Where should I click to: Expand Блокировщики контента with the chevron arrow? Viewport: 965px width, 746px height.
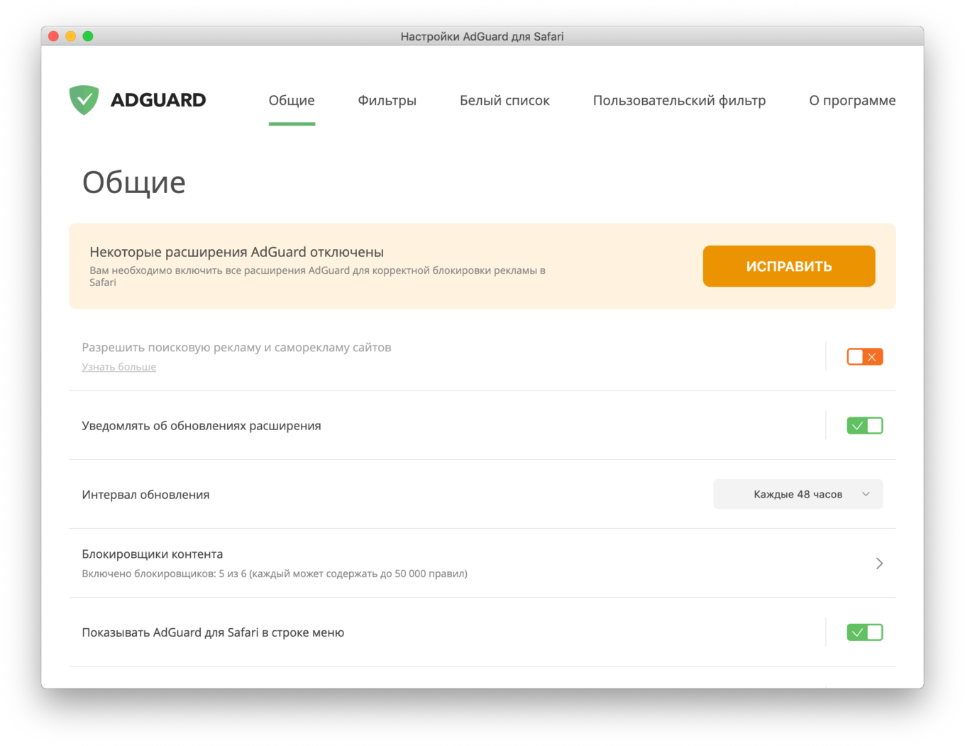(x=879, y=563)
